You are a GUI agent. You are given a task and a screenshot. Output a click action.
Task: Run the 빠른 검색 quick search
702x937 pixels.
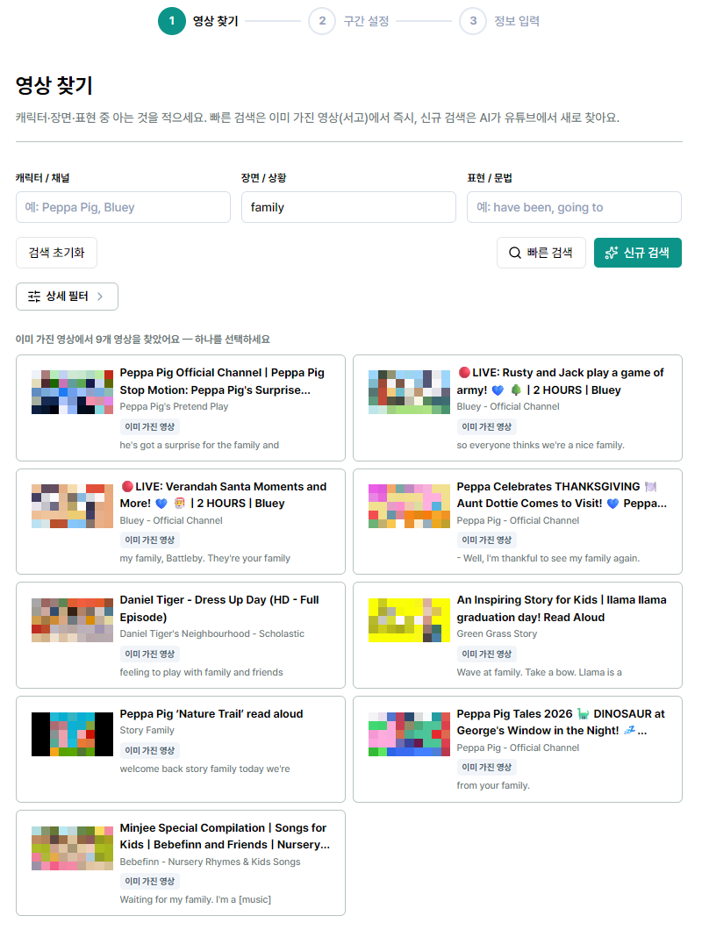541,253
